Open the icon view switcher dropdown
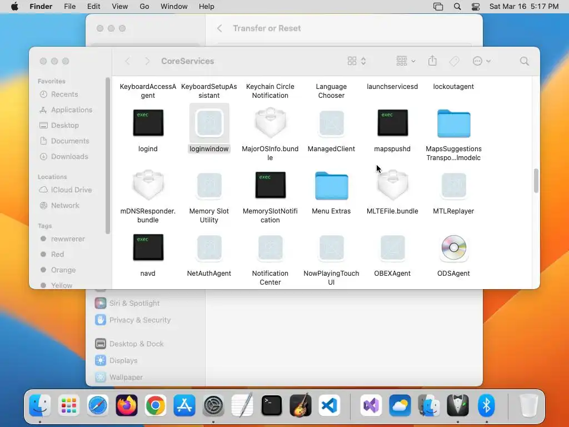569x427 pixels. [356, 61]
